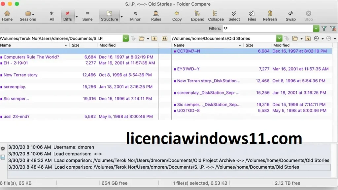Click the Copy arrow tool
The width and height of the screenshot is (338, 190).
[x=177, y=16]
